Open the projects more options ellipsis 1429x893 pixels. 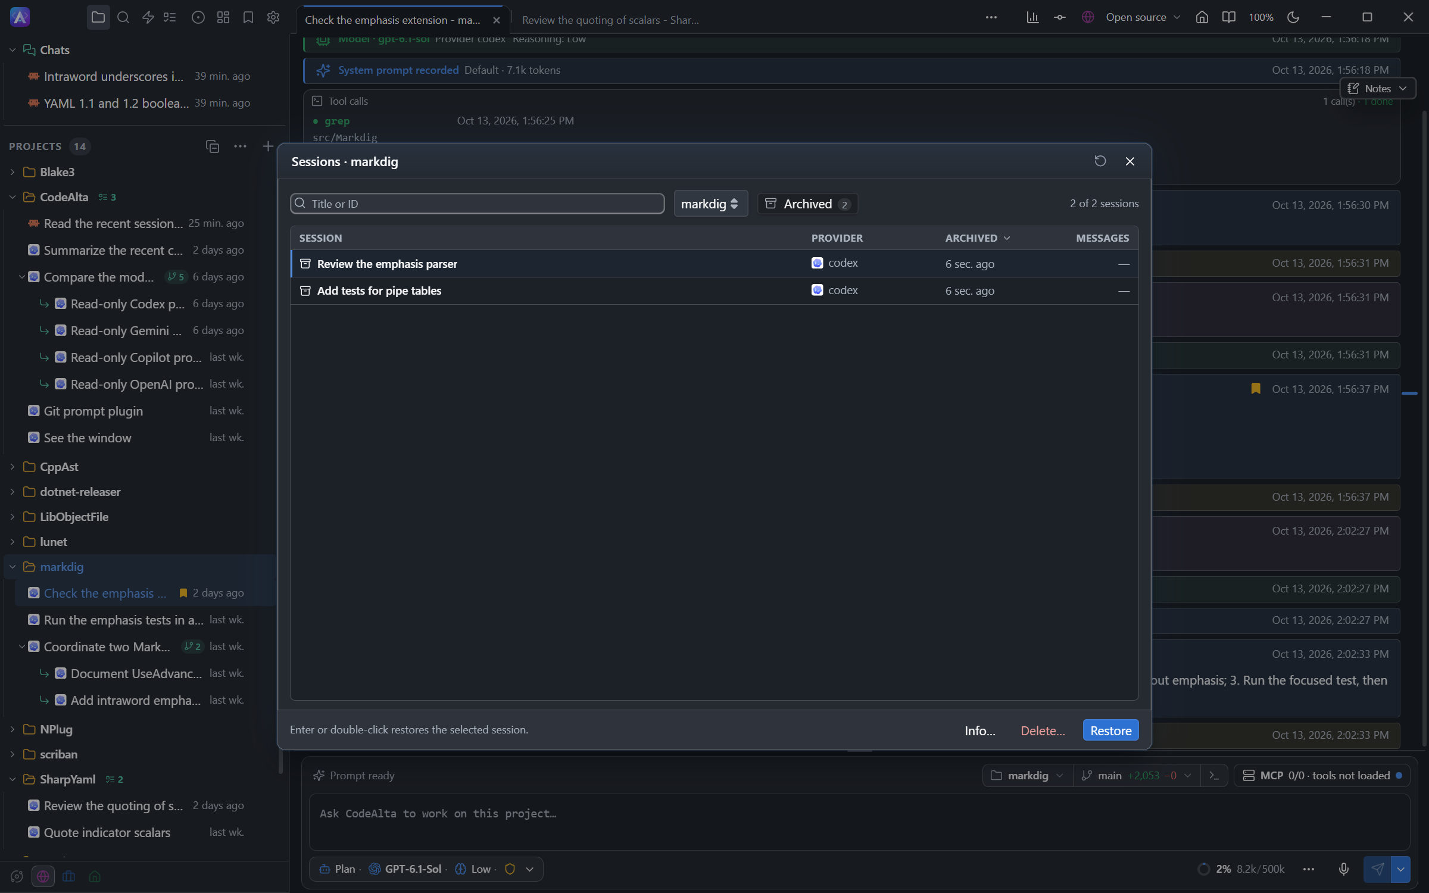240,146
